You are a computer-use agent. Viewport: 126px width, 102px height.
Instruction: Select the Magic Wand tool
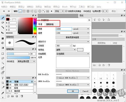(3, 63)
